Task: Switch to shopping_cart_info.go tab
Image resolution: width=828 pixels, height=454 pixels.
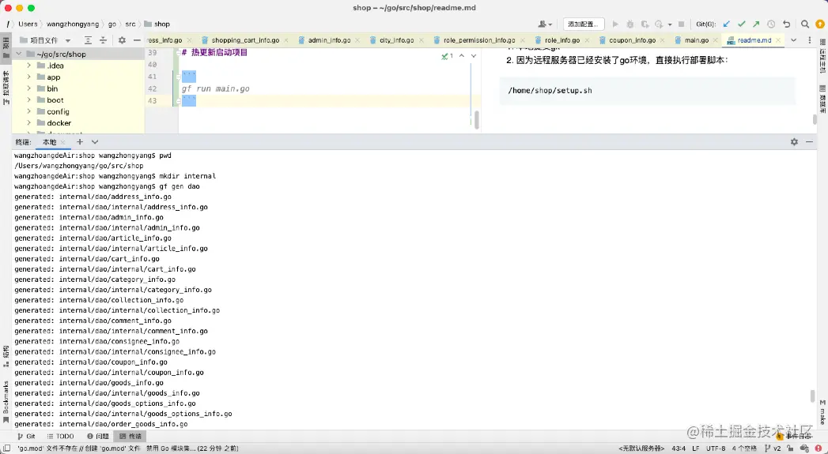Action: (245, 40)
